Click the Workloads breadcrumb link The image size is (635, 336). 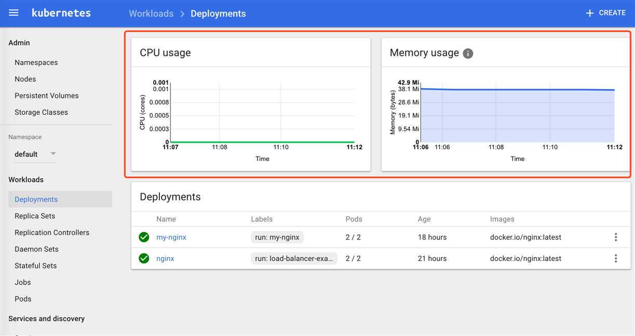151,13
